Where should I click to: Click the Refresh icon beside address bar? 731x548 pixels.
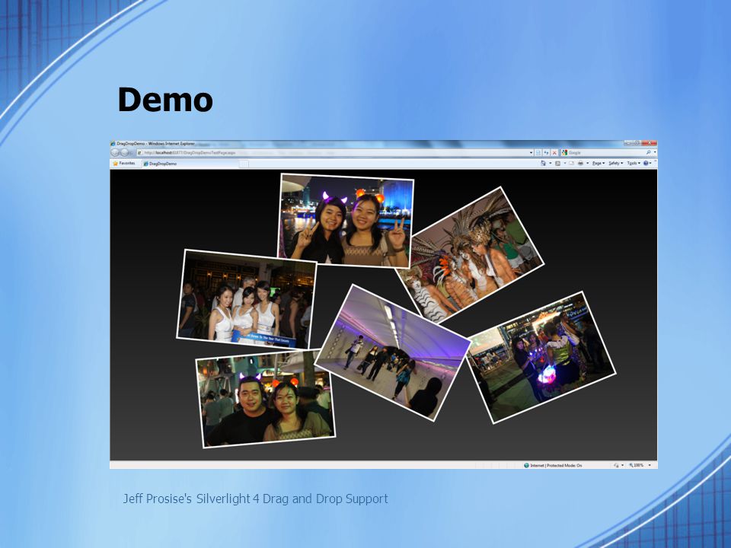coord(546,153)
